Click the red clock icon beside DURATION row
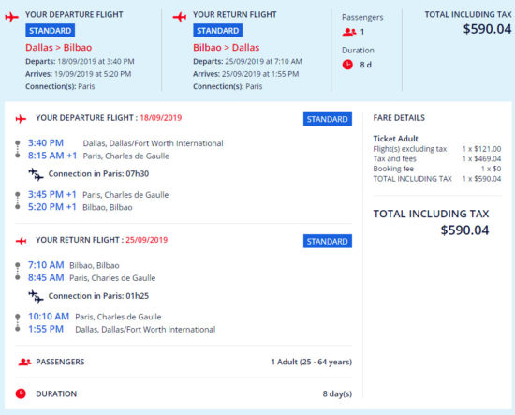The image size is (515, 415). coord(21,393)
